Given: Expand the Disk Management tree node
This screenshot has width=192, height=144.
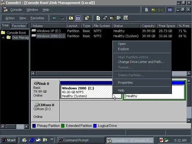Looking at the screenshot, I should pyautogui.click(x=3, y=37).
